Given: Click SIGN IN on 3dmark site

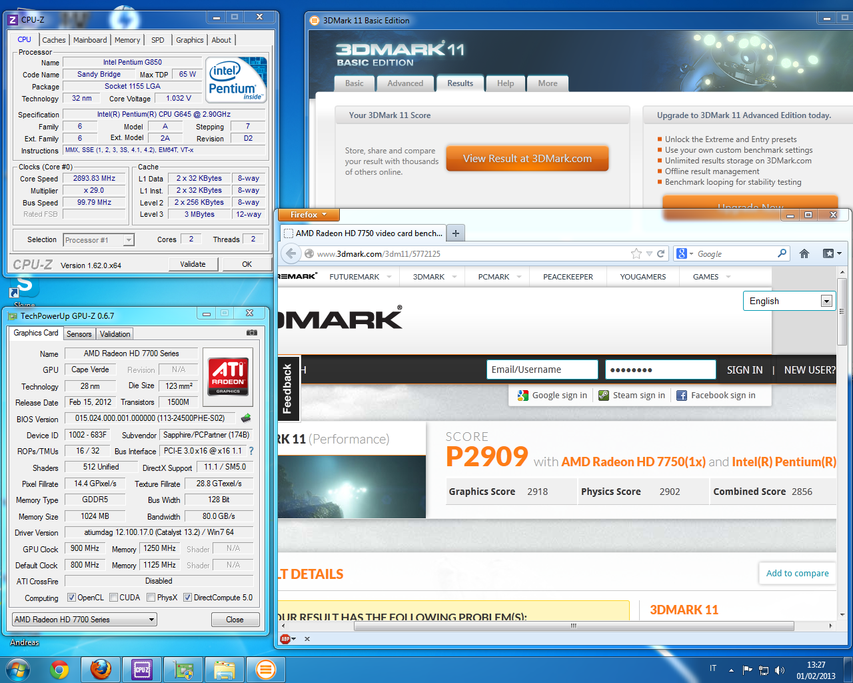Looking at the screenshot, I should (x=744, y=370).
